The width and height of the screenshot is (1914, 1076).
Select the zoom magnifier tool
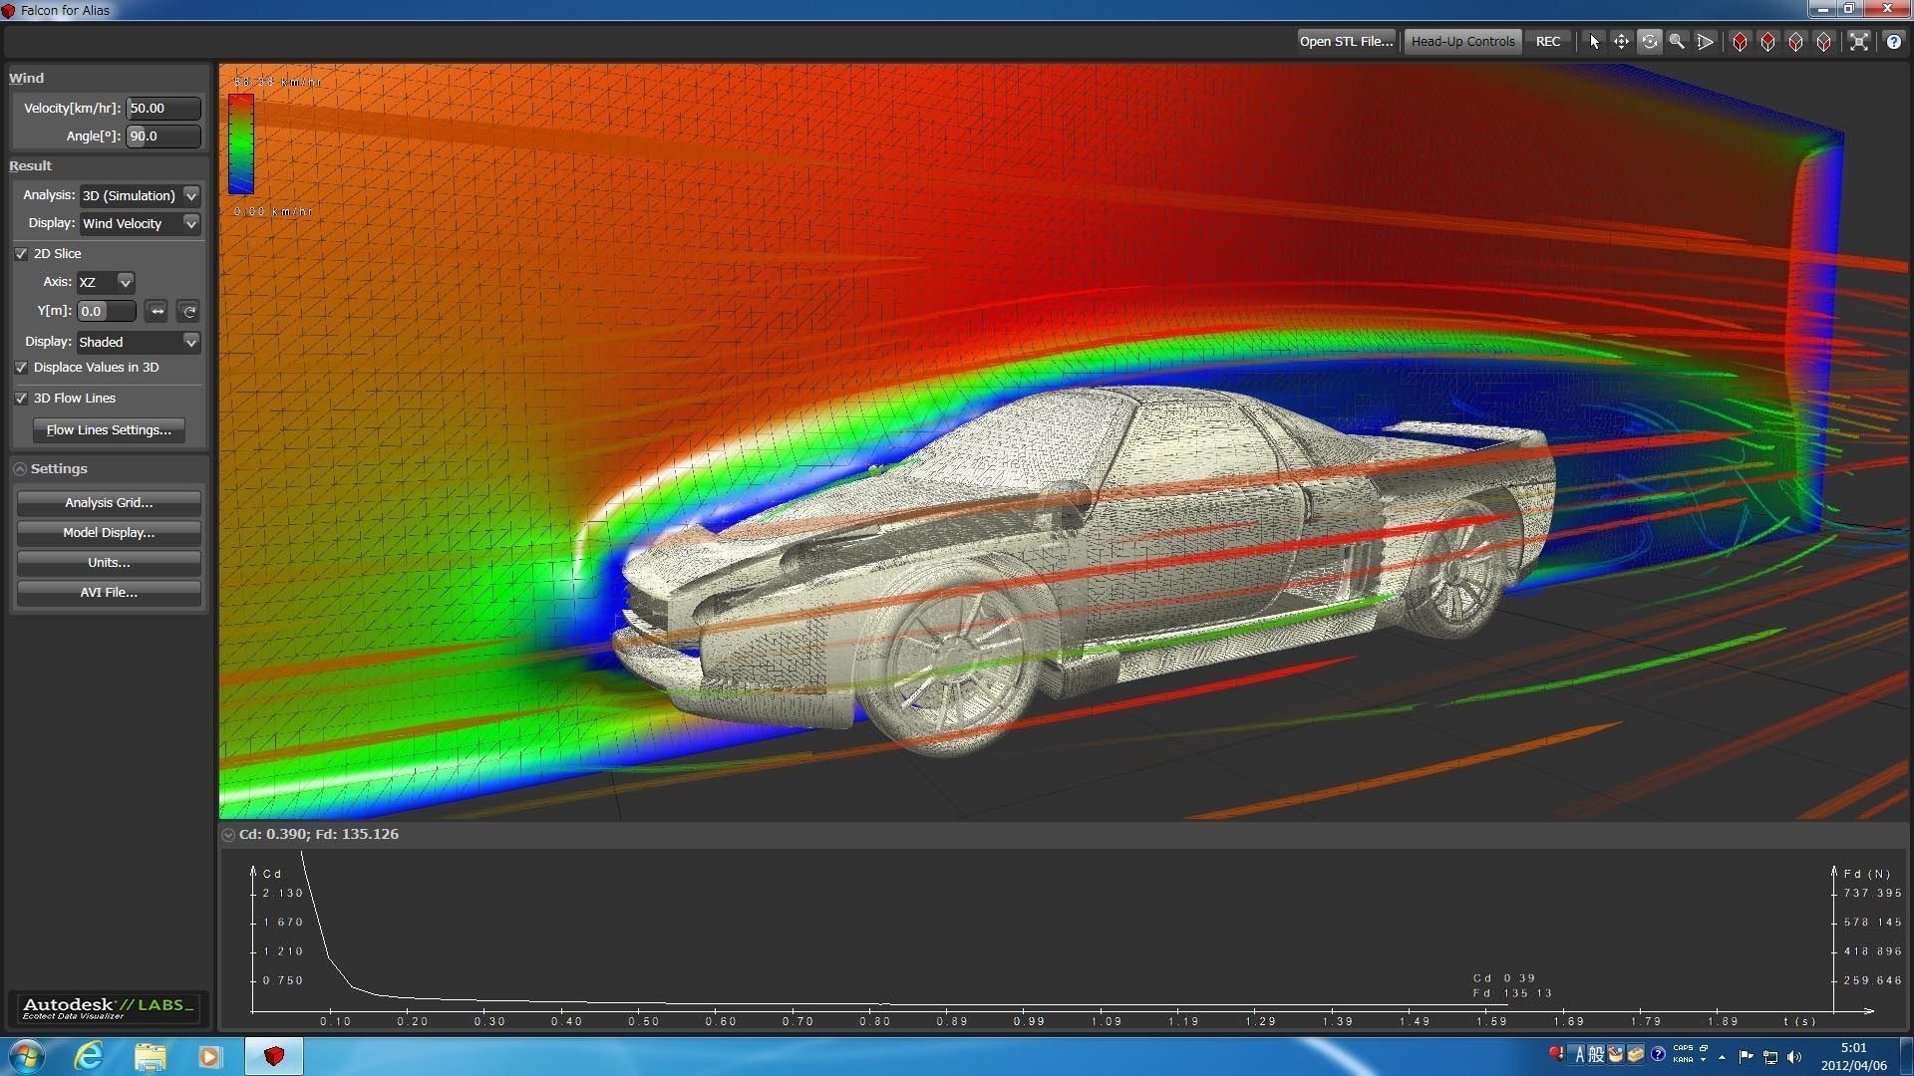pos(1678,42)
